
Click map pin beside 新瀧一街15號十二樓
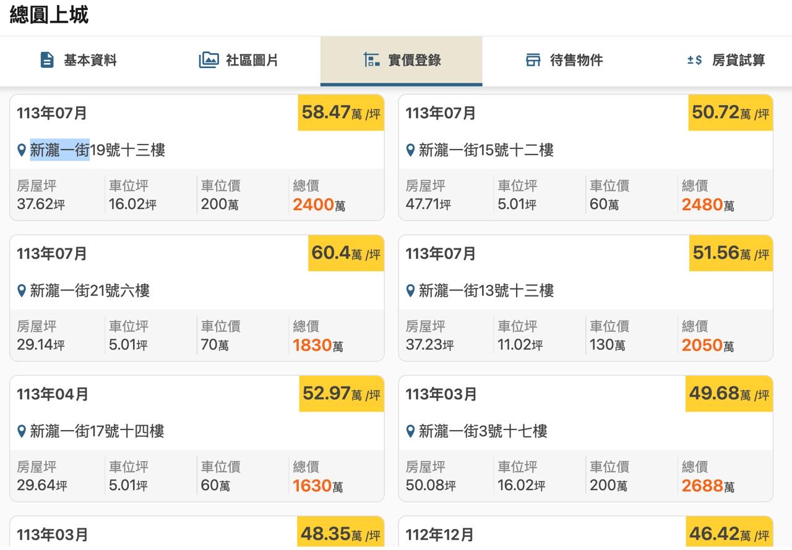[410, 150]
